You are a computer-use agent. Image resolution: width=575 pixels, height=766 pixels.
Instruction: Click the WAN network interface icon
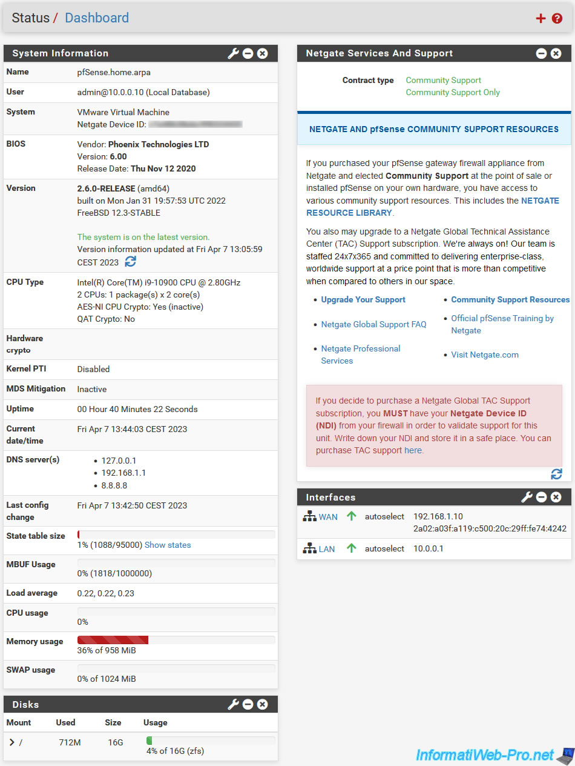[x=310, y=516]
